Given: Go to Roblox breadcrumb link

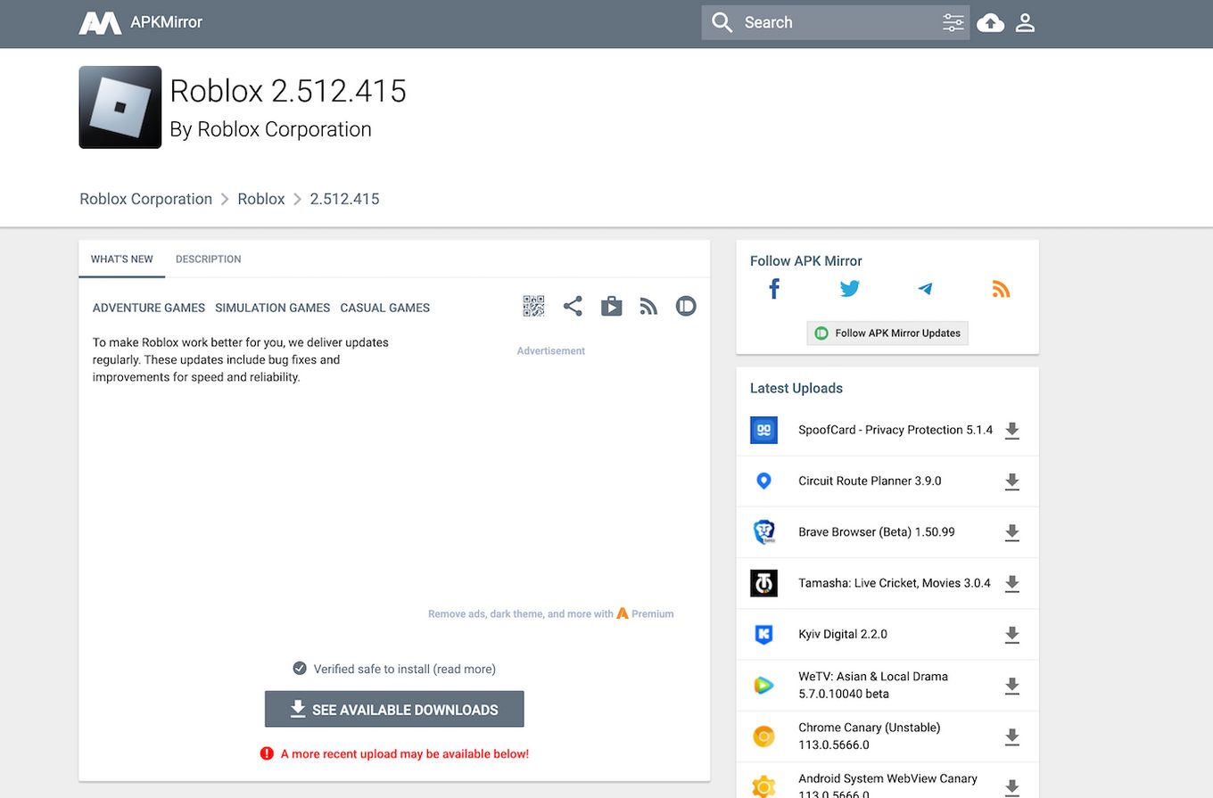Looking at the screenshot, I should [x=261, y=199].
